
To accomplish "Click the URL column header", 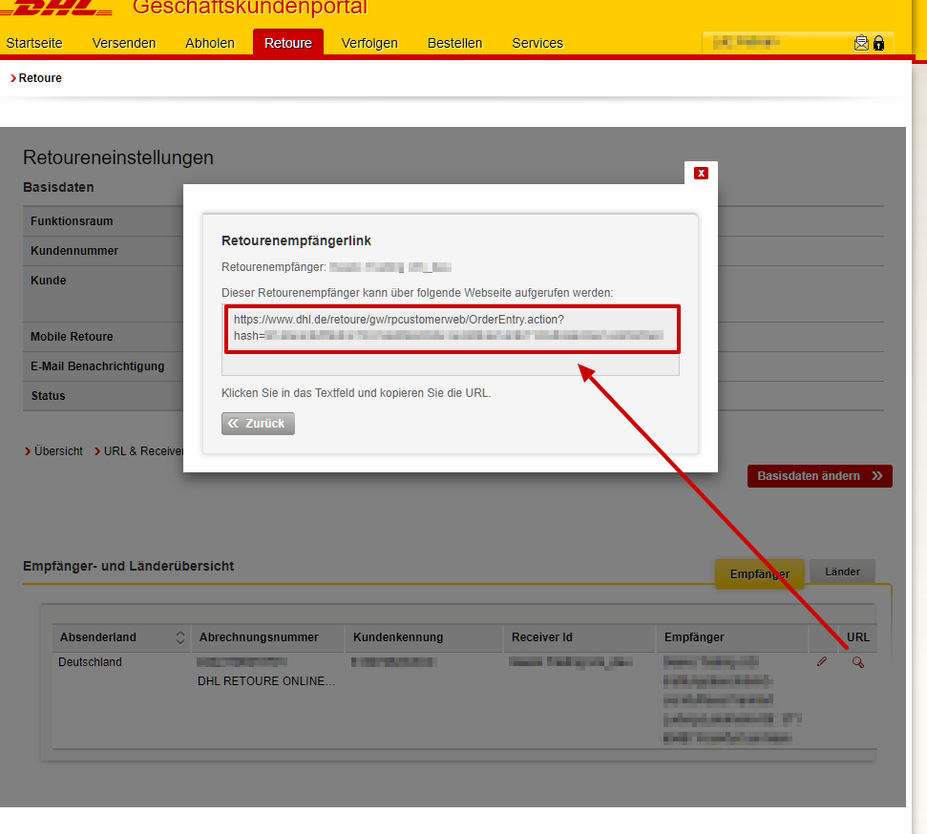I will tap(858, 637).
